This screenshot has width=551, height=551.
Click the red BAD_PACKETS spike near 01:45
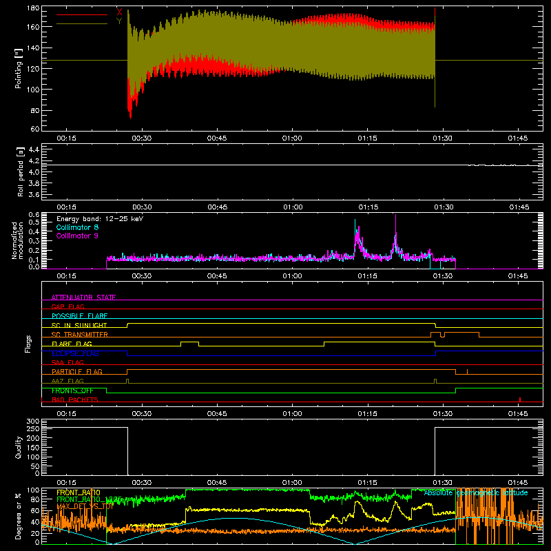tap(520, 399)
